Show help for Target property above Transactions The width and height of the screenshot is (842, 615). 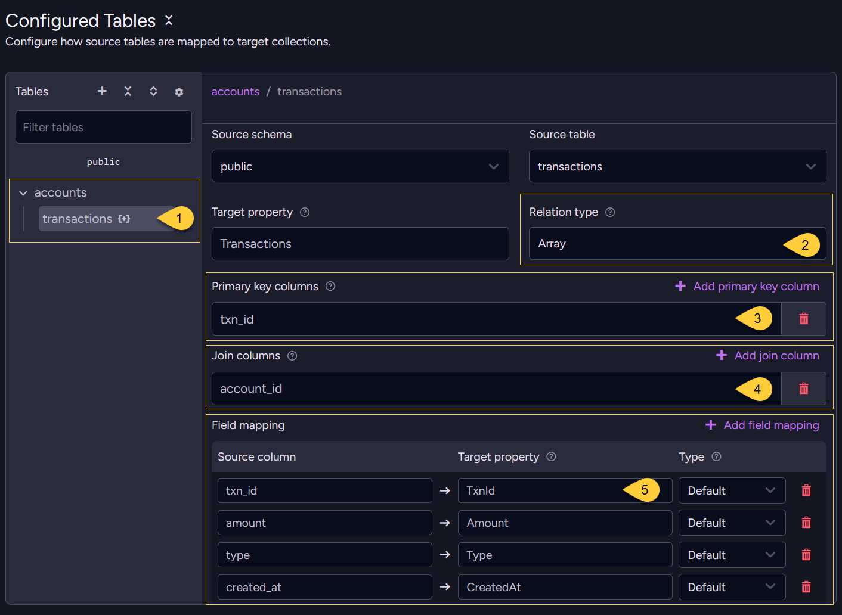pyautogui.click(x=305, y=212)
